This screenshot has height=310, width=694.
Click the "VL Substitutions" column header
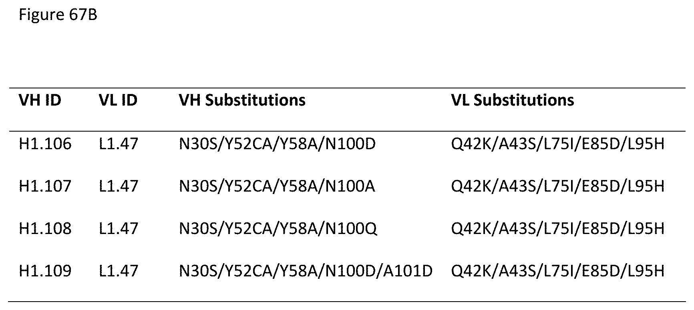(512, 100)
